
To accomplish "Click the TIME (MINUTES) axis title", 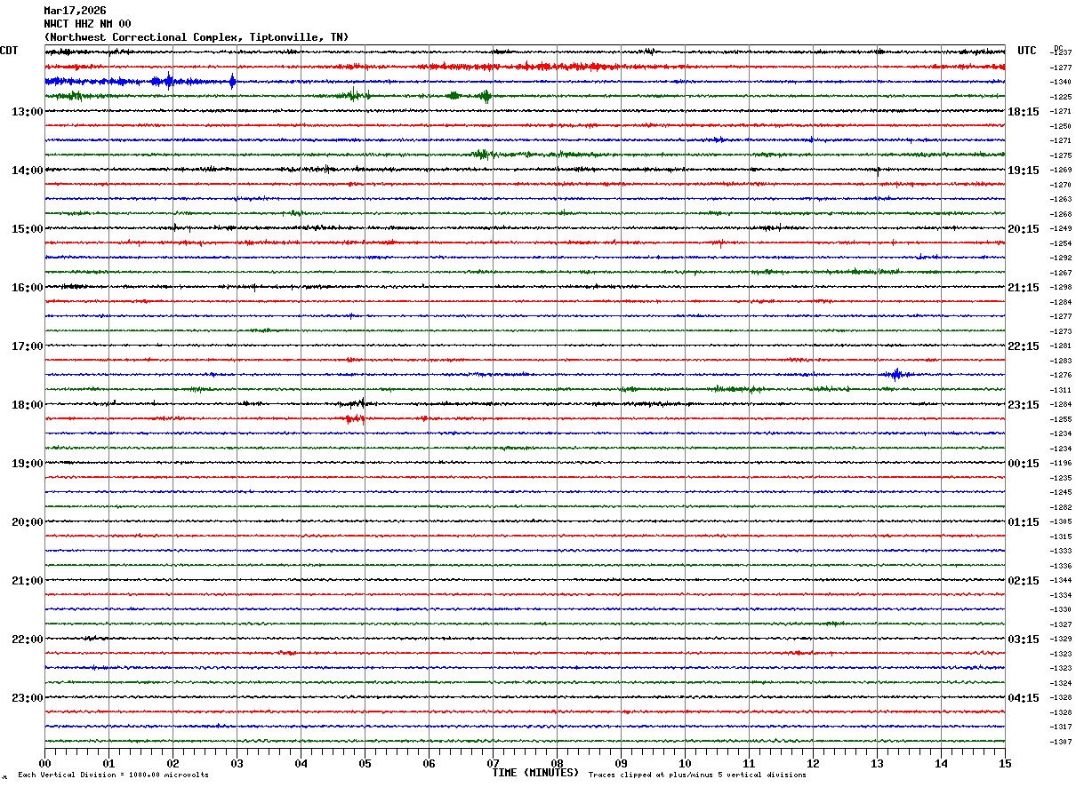I will pyautogui.click(x=535, y=773).
